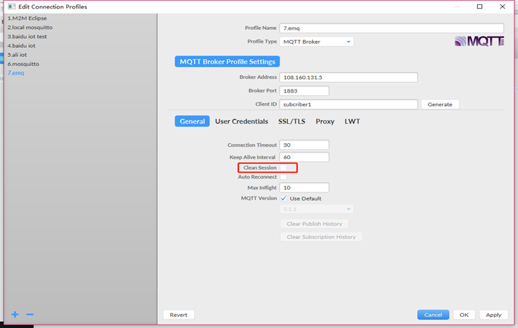Remove selected profile with minus icon

click(x=30, y=314)
